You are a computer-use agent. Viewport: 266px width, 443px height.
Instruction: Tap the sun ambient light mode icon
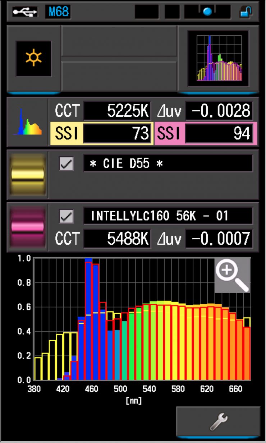click(x=33, y=58)
